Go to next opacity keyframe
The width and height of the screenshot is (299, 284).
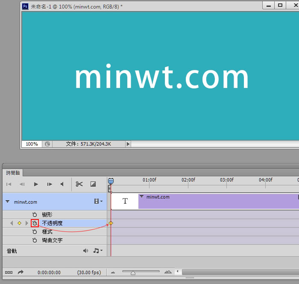[26, 223]
